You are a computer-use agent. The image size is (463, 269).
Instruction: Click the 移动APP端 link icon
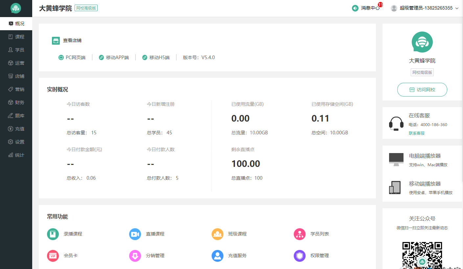click(x=101, y=57)
